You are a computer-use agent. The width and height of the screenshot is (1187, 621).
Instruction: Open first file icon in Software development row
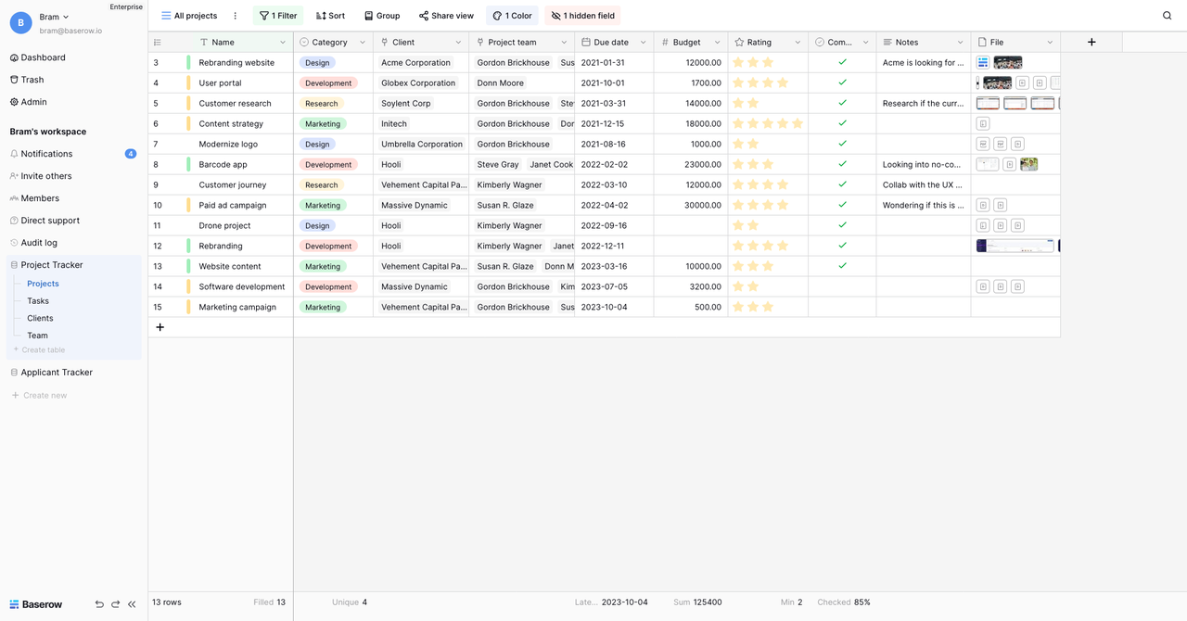[x=983, y=286]
